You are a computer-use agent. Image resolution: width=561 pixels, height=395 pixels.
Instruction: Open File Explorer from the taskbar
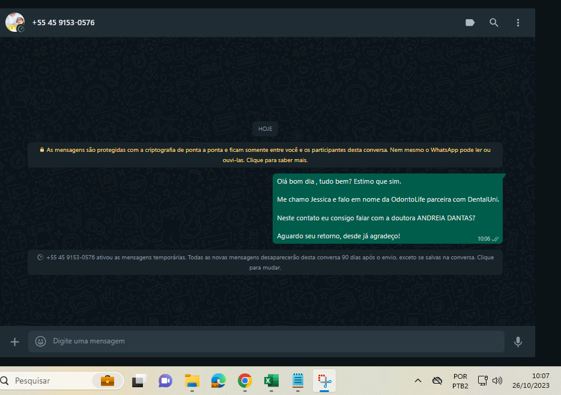(x=192, y=381)
